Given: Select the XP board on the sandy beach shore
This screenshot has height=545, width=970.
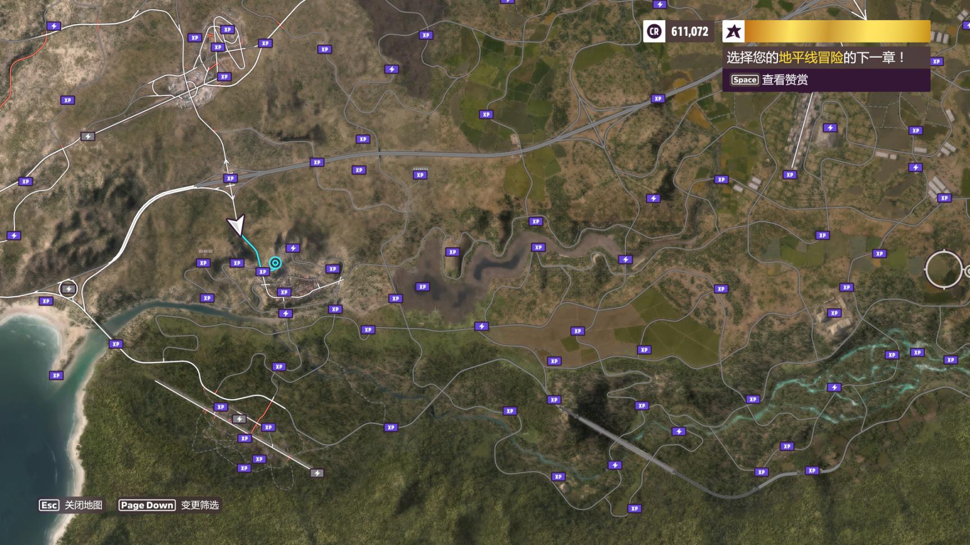Looking at the screenshot, I should click(x=46, y=301).
